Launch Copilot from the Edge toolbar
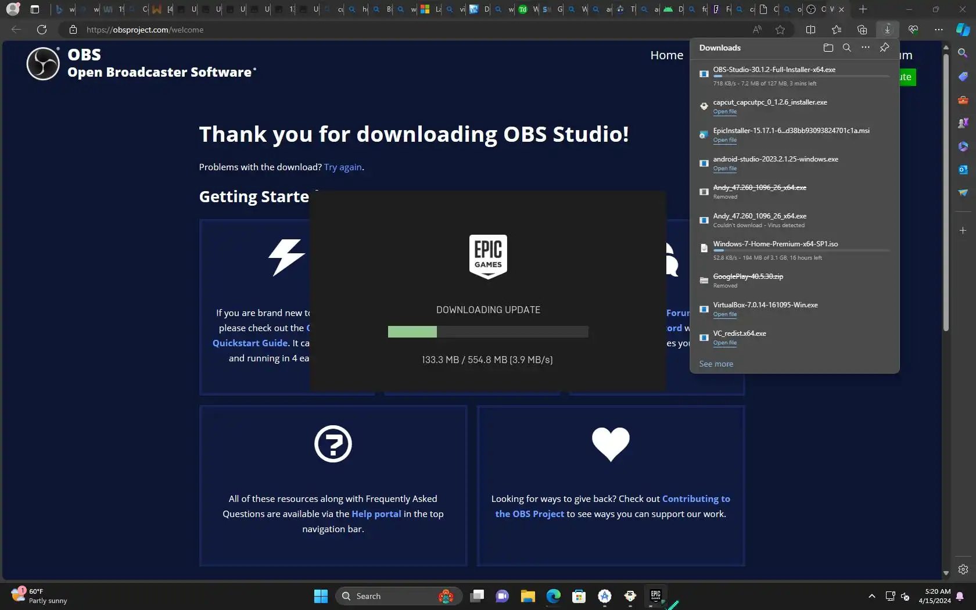Viewport: 976px width, 610px height. click(963, 30)
